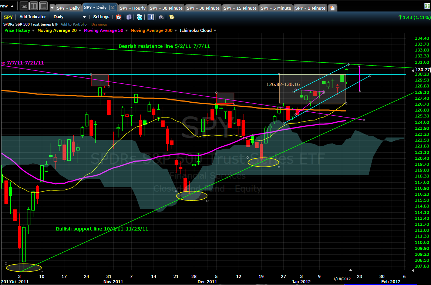
Task: Click the Add to Portfolio link
Action: click(73, 24)
